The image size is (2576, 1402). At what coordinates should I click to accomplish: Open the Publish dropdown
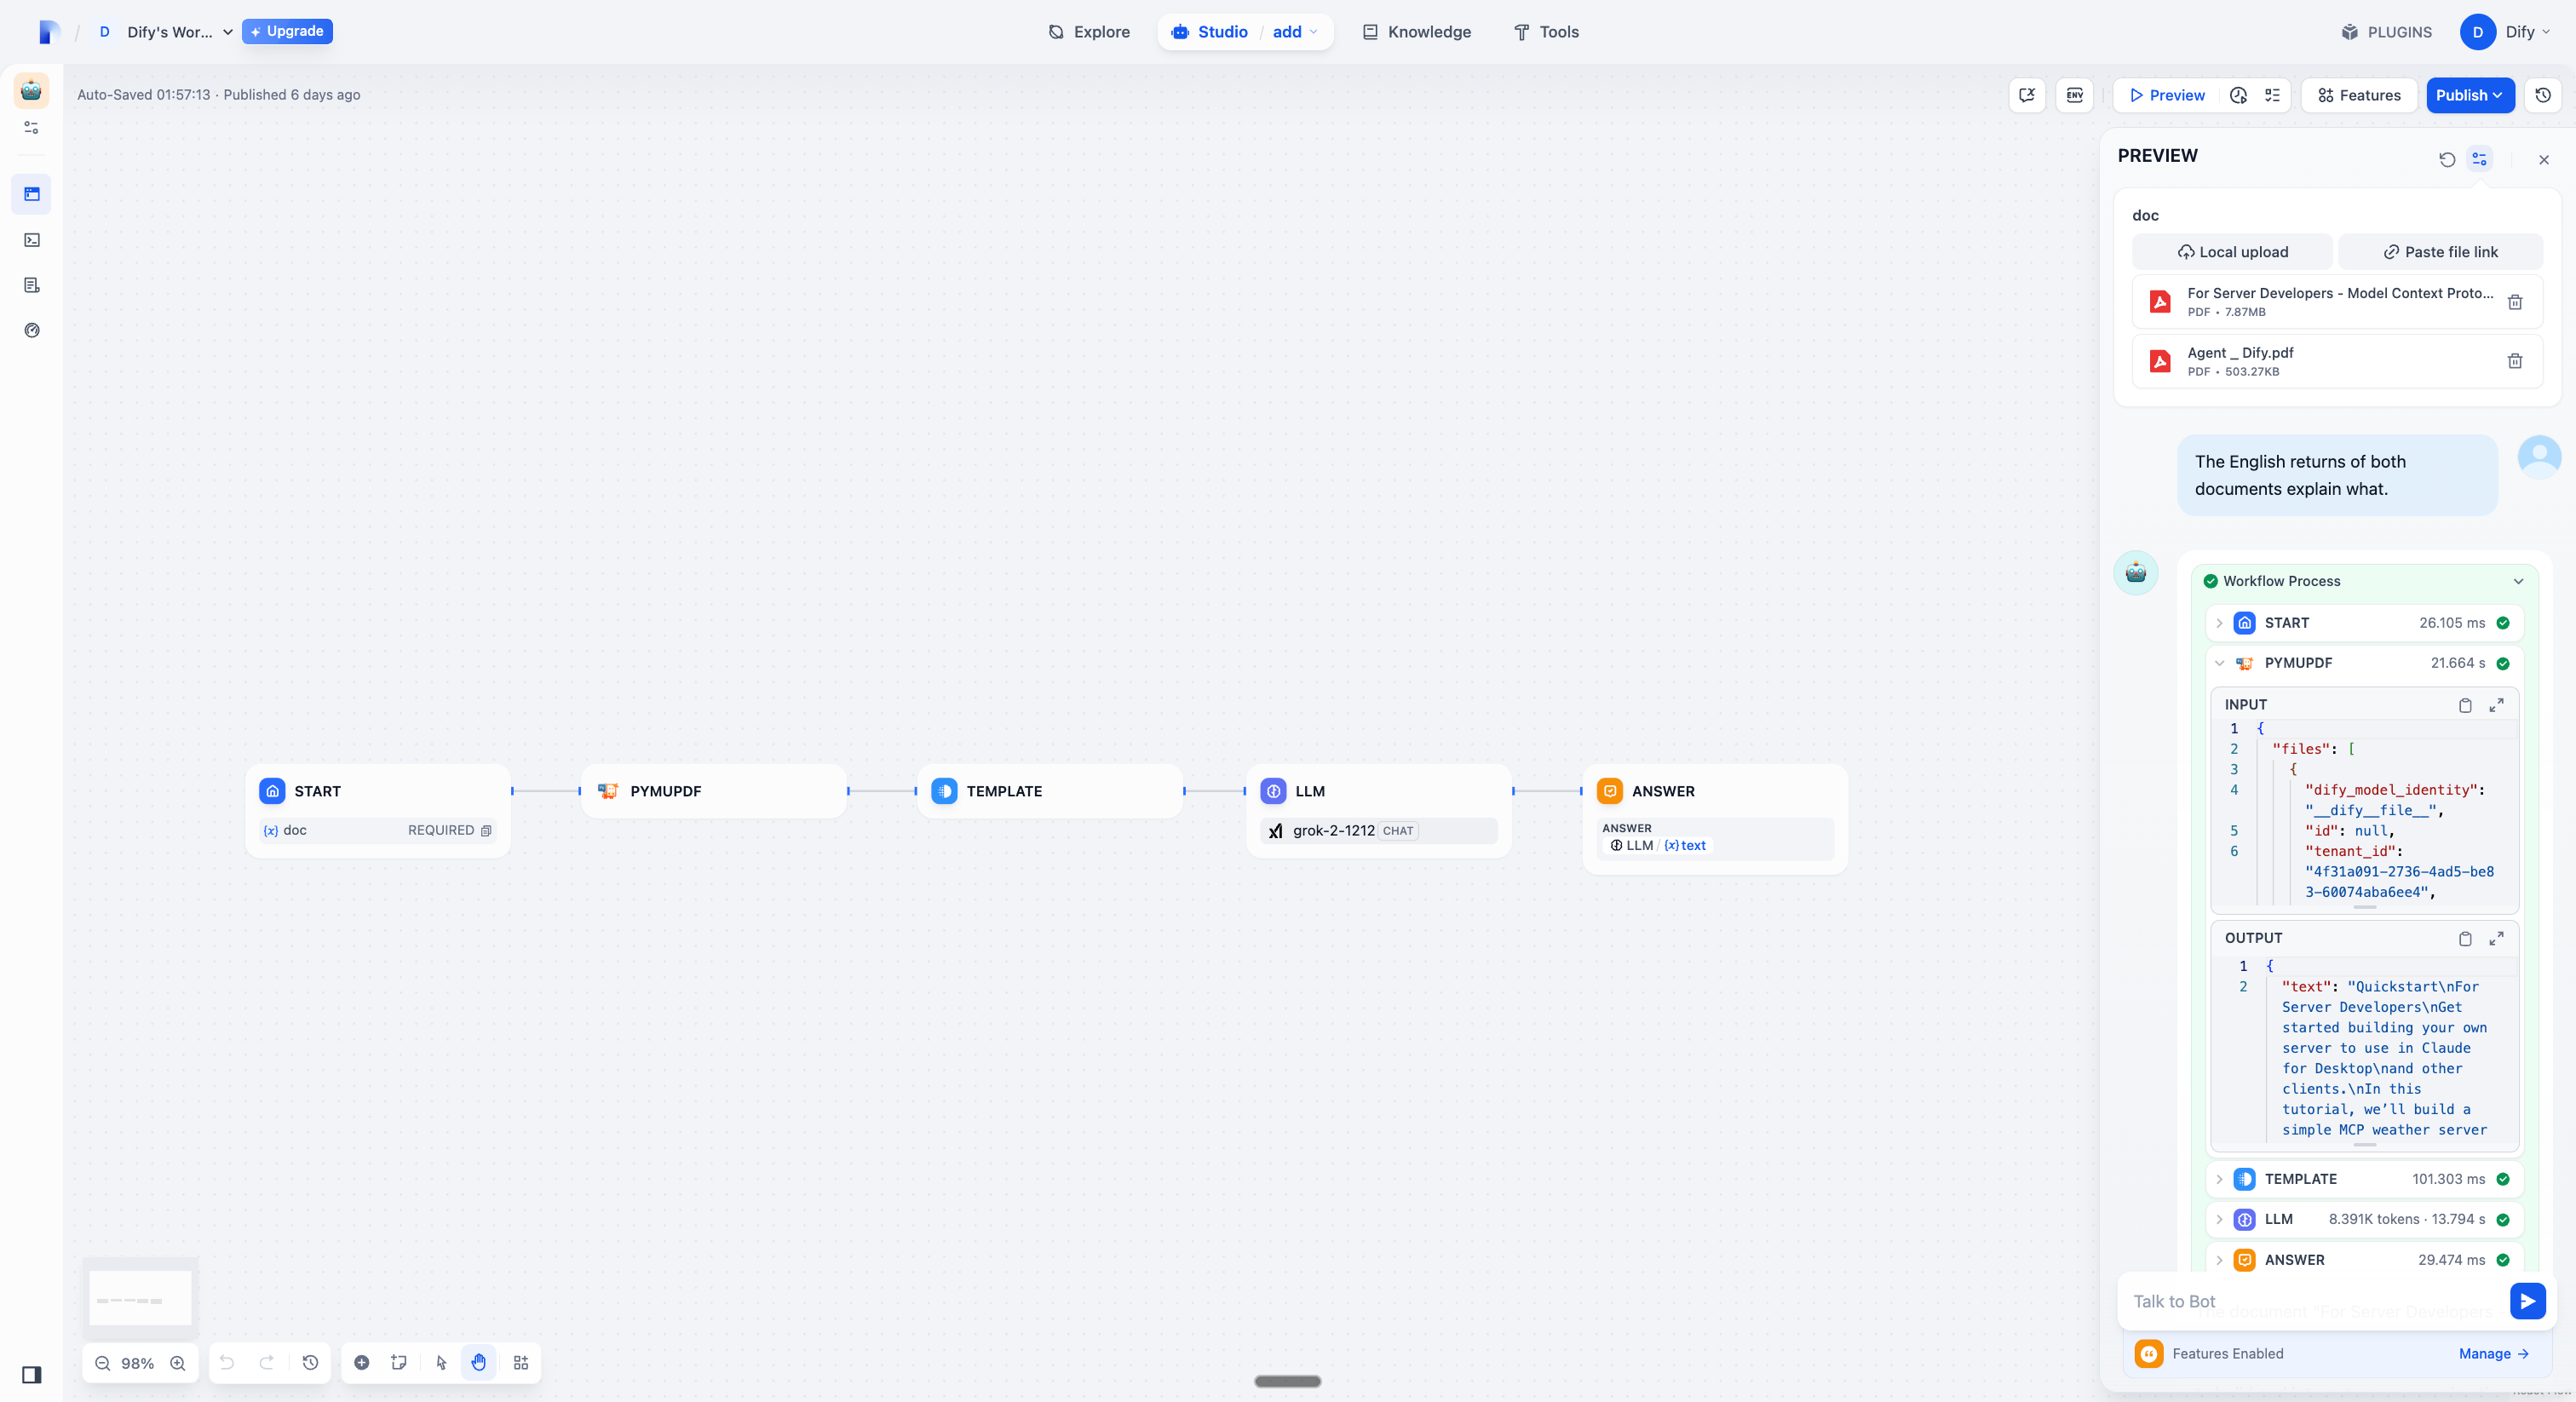tap(2469, 95)
